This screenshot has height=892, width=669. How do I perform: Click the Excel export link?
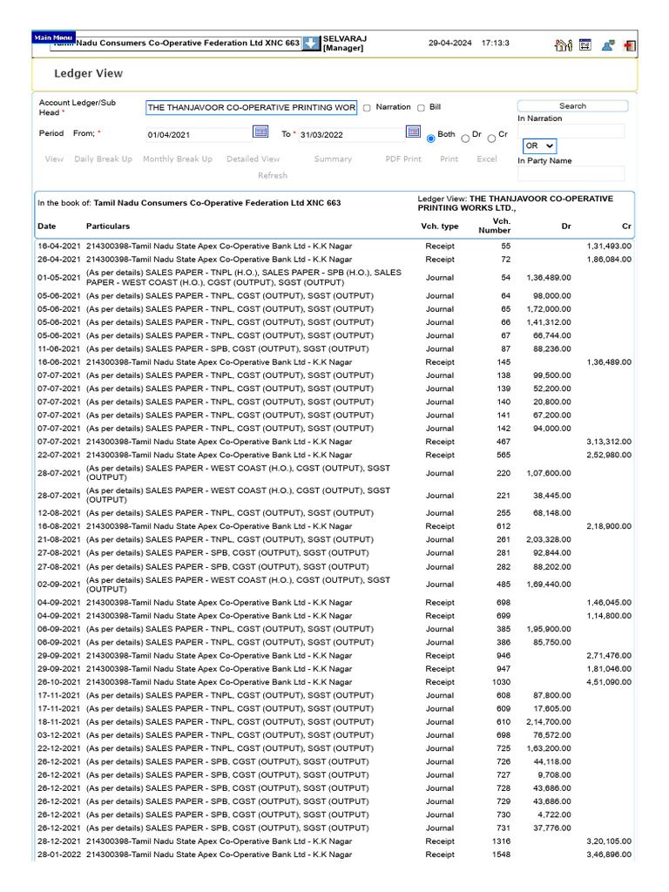coord(487,159)
